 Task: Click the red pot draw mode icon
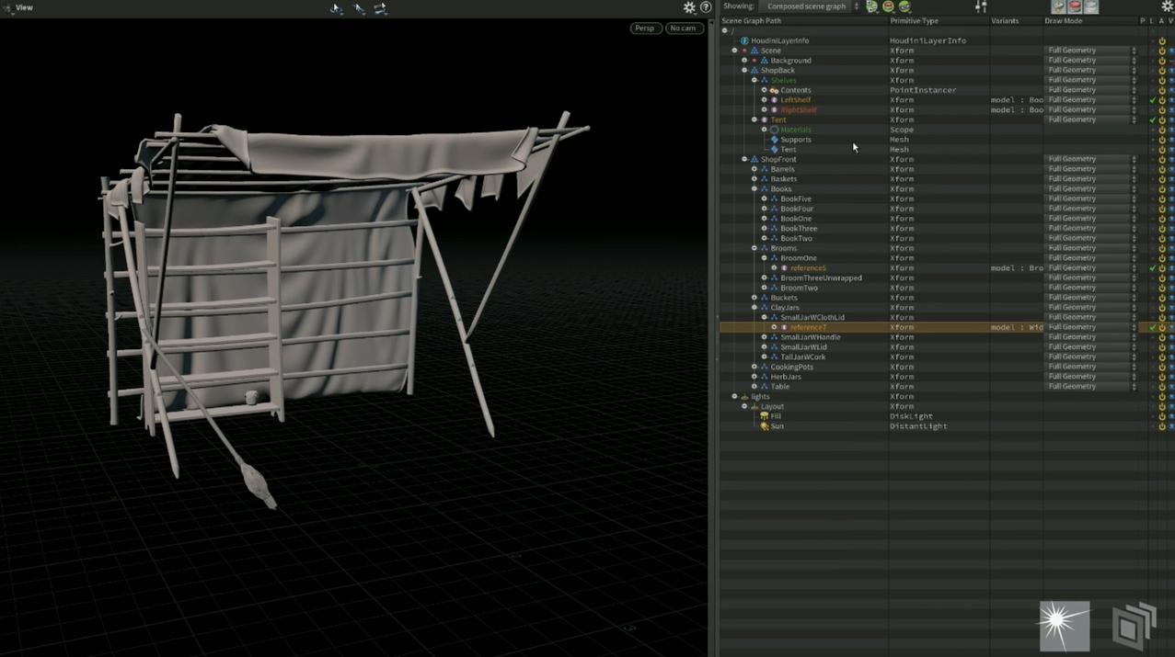pos(1074,6)
